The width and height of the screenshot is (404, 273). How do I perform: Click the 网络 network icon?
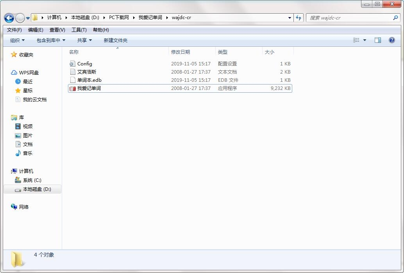click(14, 206)
